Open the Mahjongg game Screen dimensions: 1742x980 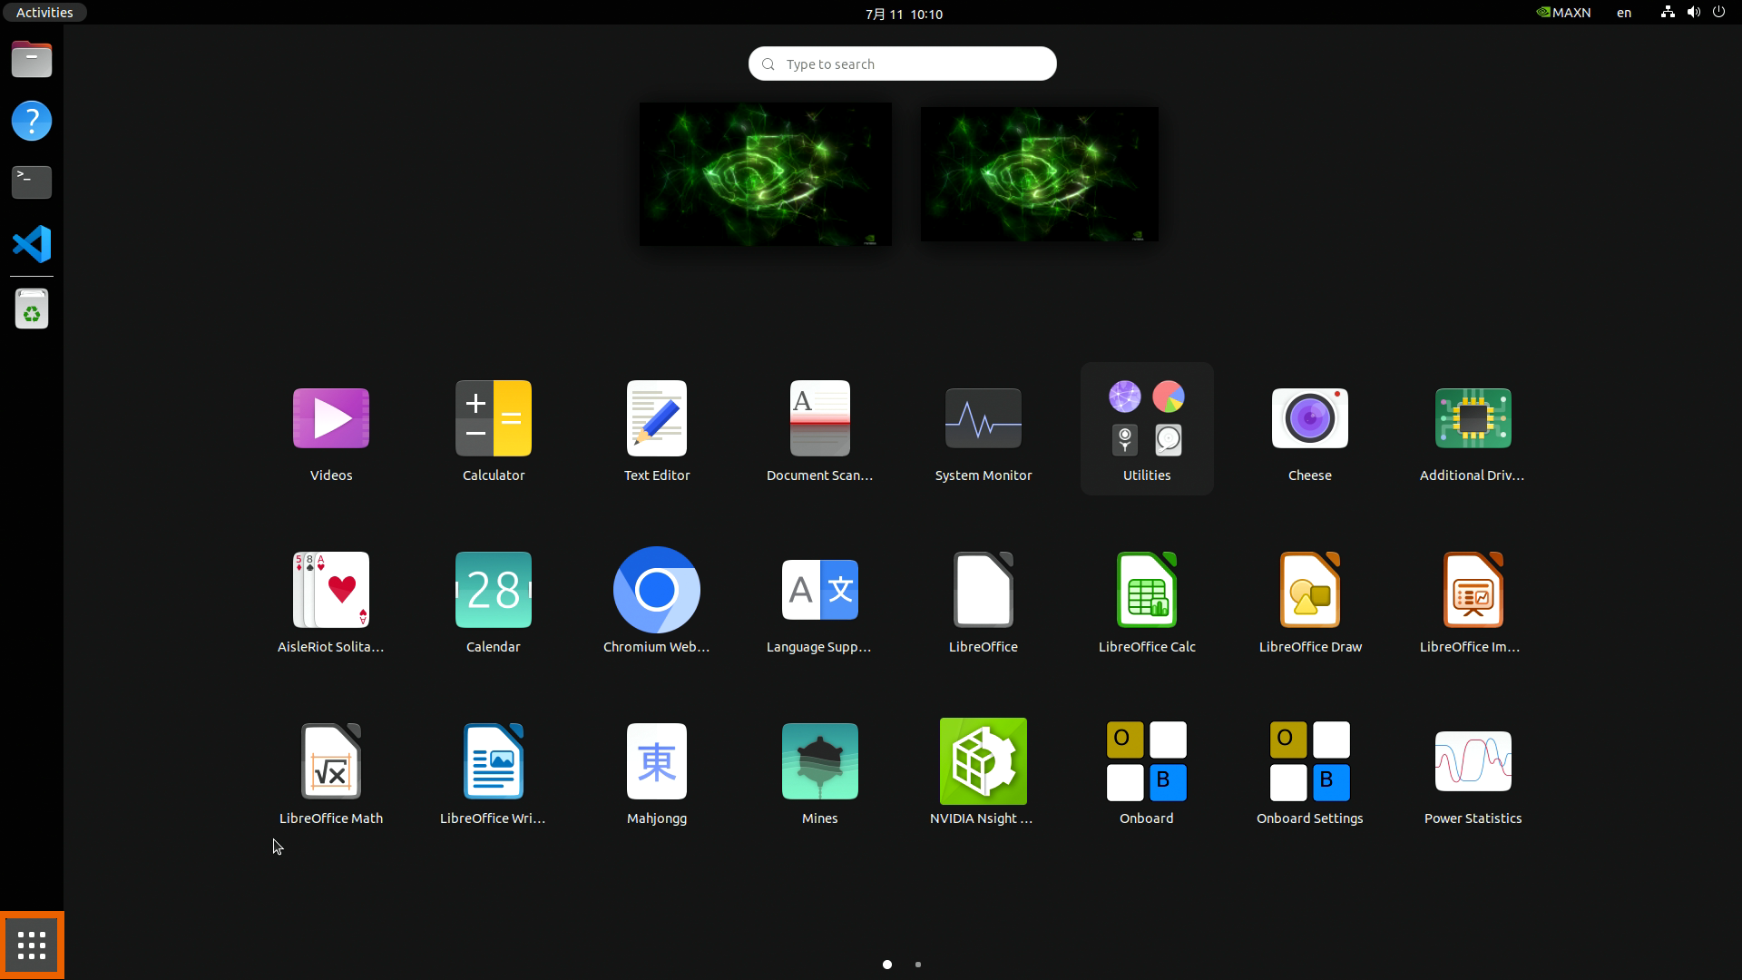[x=656, y=761]
